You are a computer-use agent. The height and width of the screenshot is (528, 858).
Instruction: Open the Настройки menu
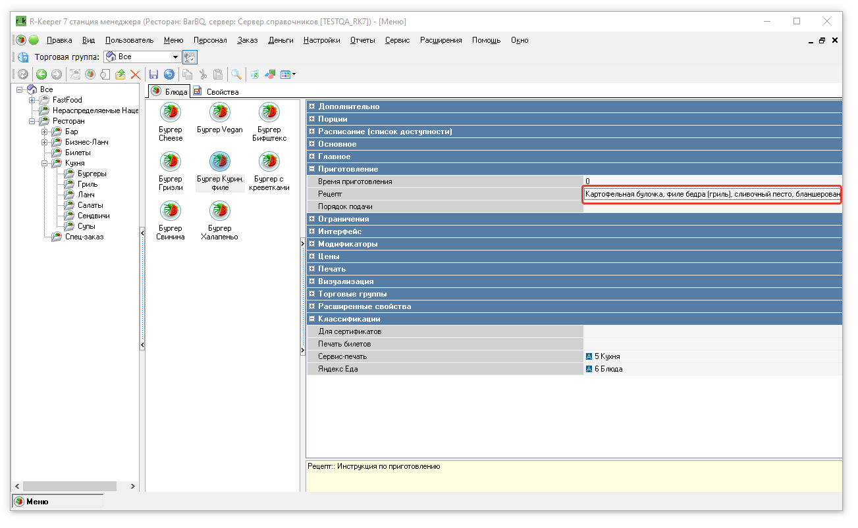[322, 40]
